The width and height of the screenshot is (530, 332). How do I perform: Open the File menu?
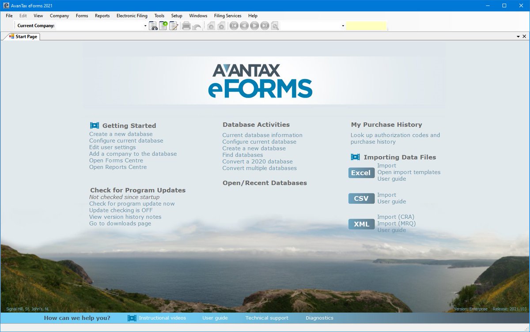click(x=9, y=15)
